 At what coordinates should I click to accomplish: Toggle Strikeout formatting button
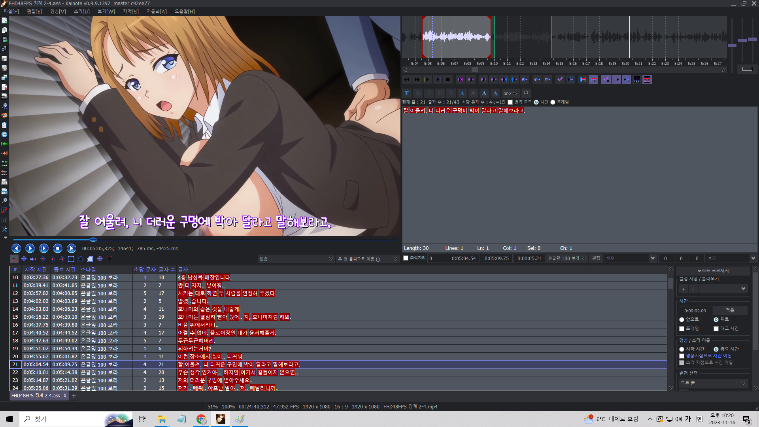(x=451, y=93)
